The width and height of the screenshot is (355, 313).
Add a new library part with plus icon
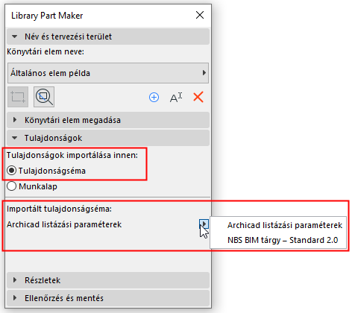pos(154,97)
